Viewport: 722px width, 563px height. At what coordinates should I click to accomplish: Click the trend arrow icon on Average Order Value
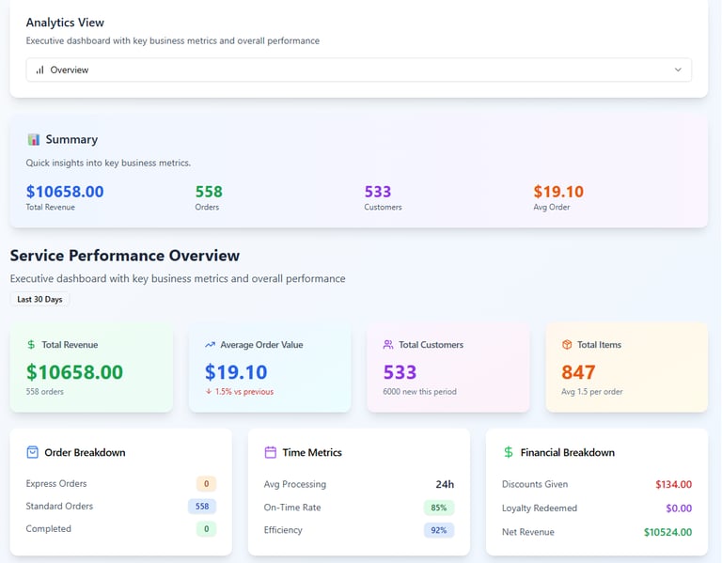point(211,345)
